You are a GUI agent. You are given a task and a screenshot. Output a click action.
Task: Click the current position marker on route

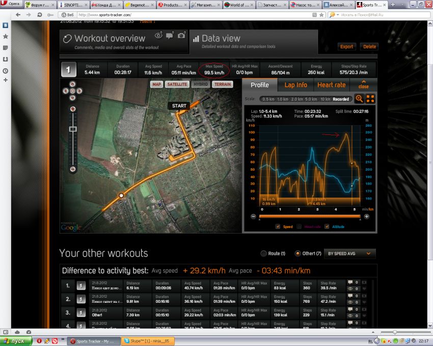click(121, 195)
